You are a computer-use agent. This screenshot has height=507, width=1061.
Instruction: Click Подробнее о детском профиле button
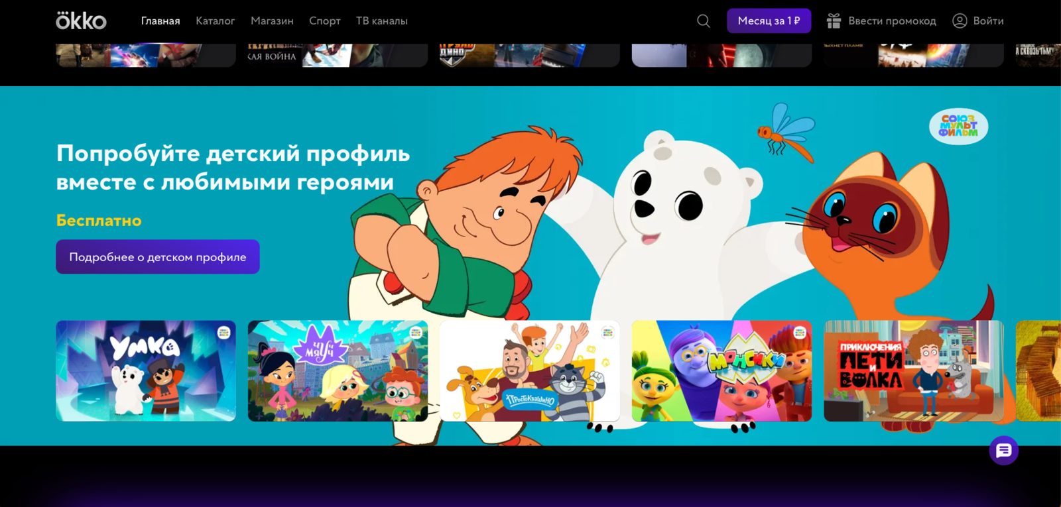(158, 256)
